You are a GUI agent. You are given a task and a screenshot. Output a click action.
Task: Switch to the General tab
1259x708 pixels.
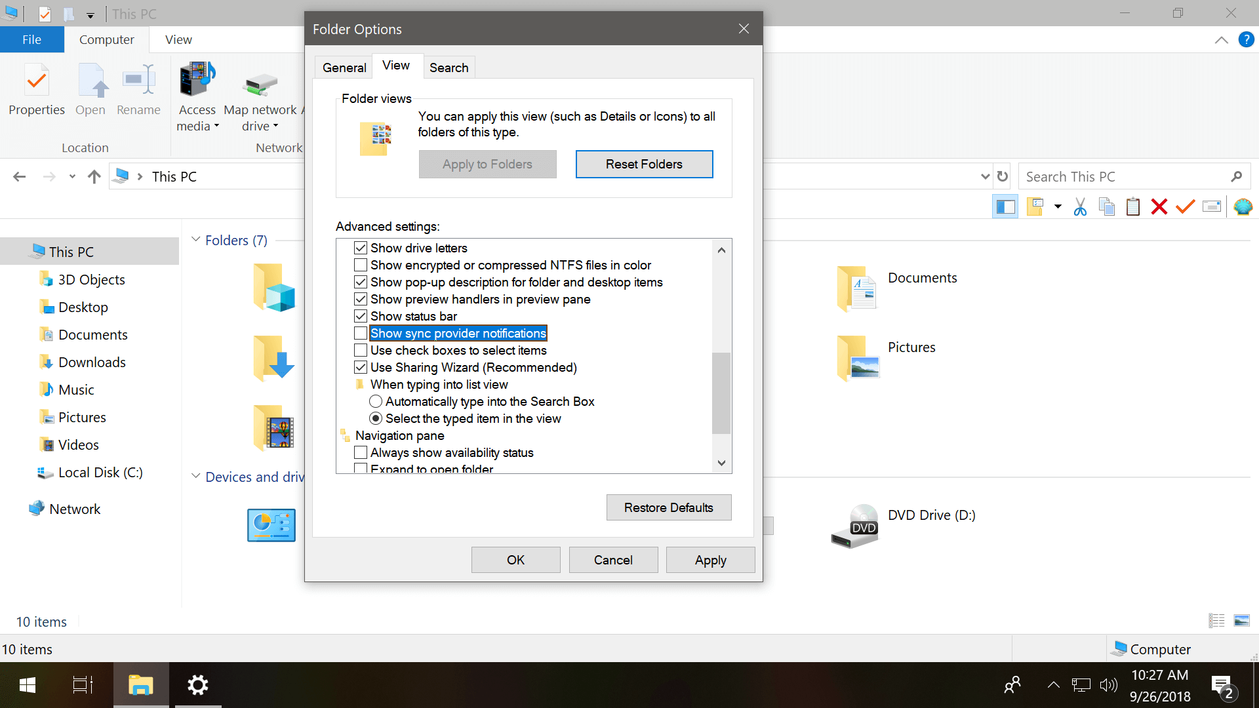click(x=344, y=68)
